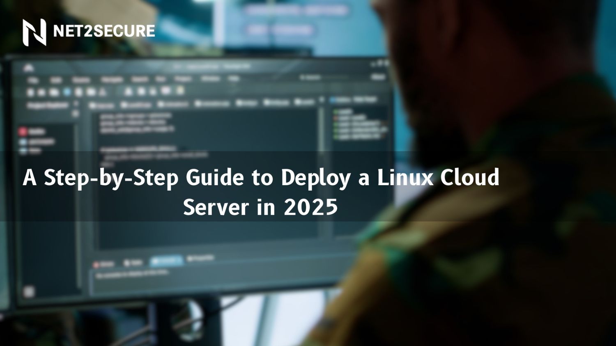Click the square icon at sidebar bottom
This screenshot has width=616, height=346.
(28, 292)
